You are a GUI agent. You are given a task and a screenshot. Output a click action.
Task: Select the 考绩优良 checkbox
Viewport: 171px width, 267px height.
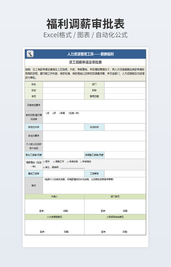(68, 162)
